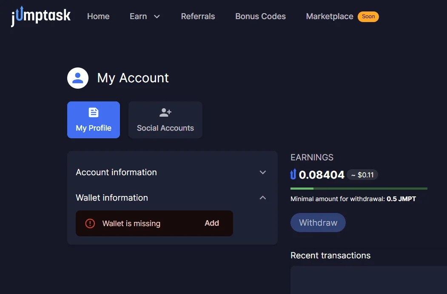Open the Marketplace menu item
The height and width of the screenshot is (294, 447).
(330, 16)
